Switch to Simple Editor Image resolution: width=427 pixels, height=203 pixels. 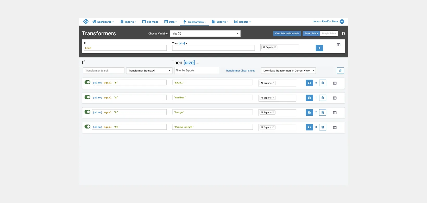click(x=329, y=34)
